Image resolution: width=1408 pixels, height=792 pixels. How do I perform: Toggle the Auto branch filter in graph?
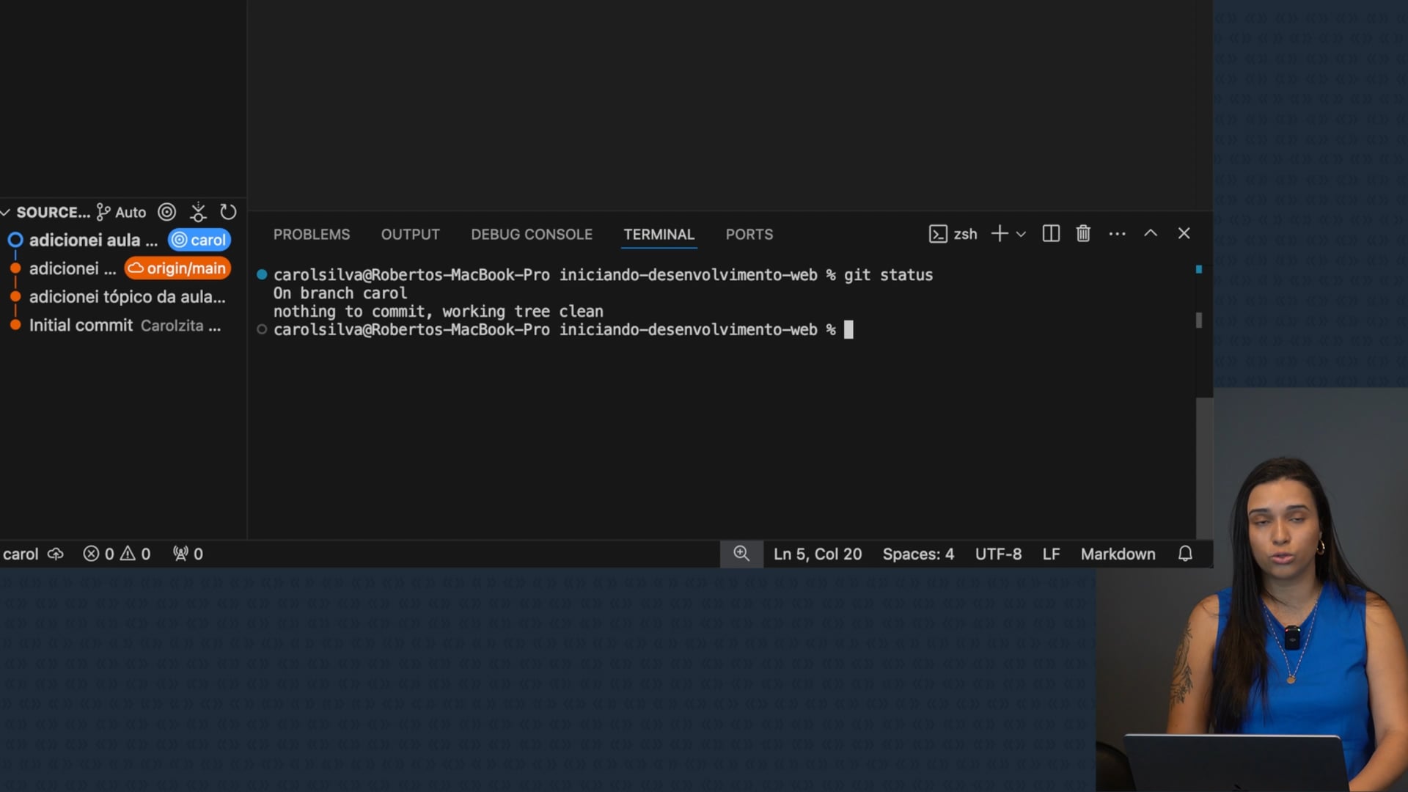tap(122, 212)
